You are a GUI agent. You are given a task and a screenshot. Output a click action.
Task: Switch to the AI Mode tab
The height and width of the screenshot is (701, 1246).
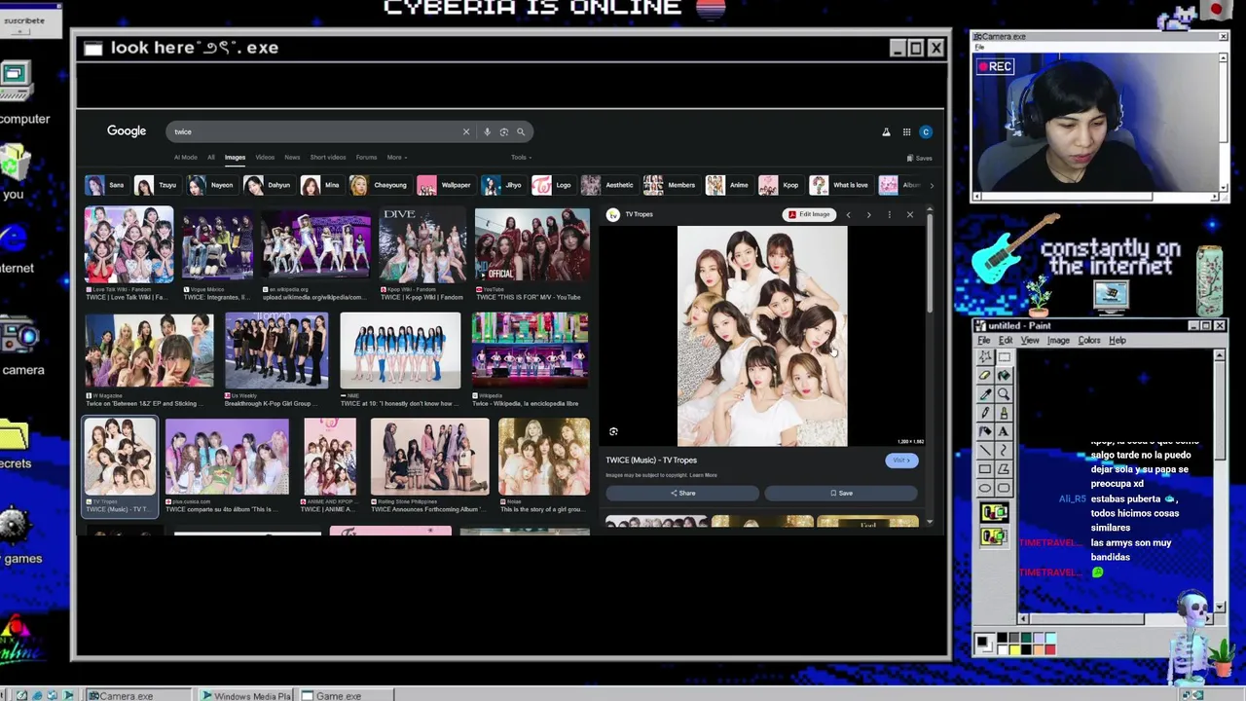(185, 157)
